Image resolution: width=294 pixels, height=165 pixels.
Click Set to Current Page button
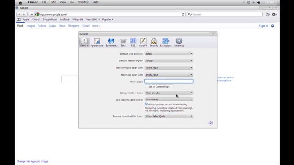point(159,87)
